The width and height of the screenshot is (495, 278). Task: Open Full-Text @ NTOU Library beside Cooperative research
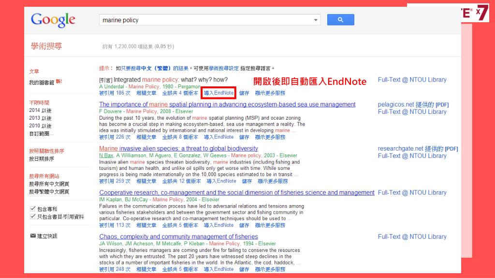point(412,193)
